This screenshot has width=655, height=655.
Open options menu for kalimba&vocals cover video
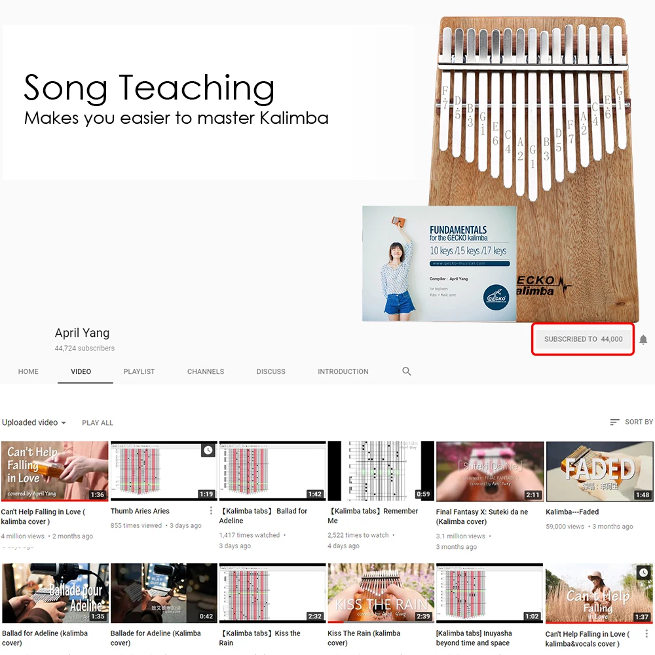[646, 633]
